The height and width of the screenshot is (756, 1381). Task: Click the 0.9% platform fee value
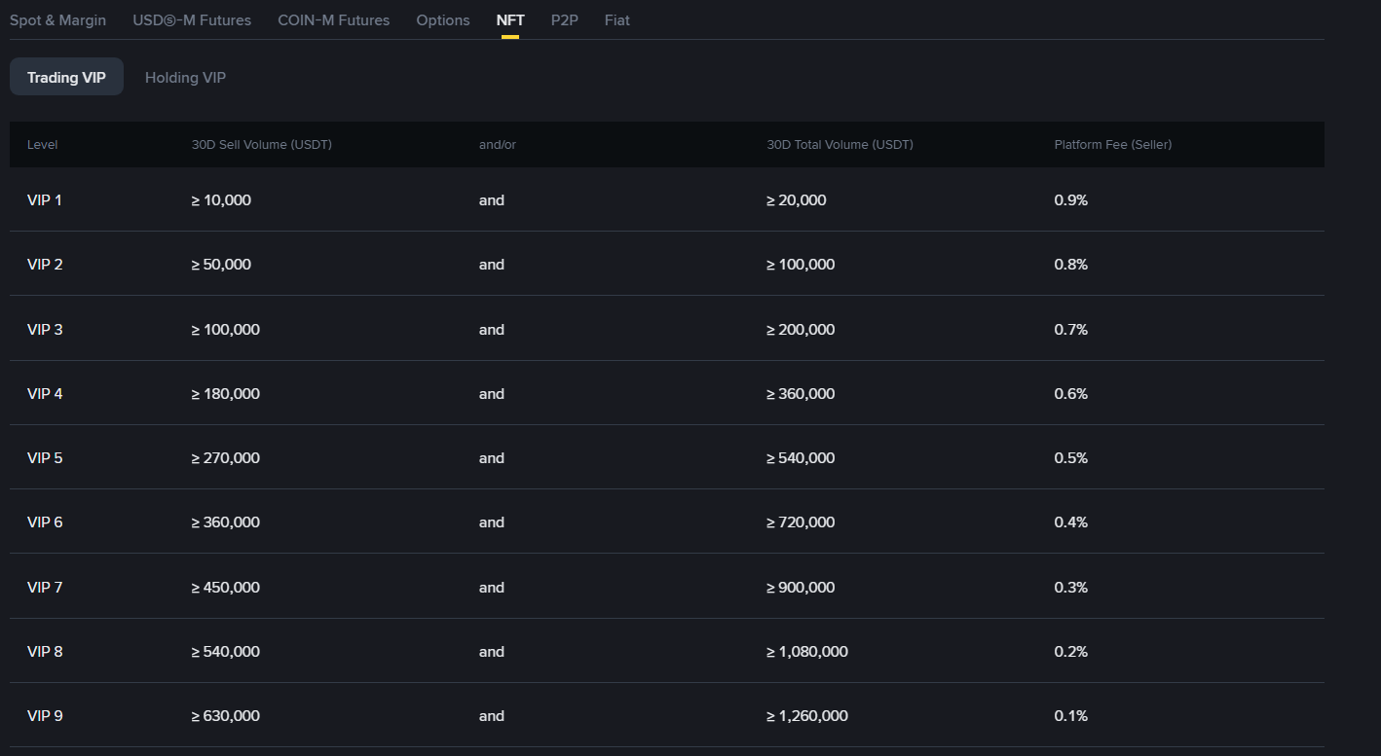tap(1071, 199)
